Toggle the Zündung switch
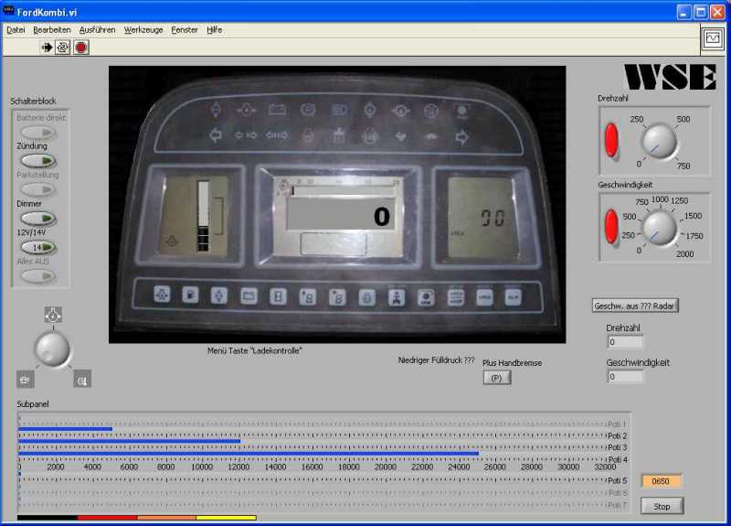Viewport: 731px width, 526px height. click(x=38, y=161)
